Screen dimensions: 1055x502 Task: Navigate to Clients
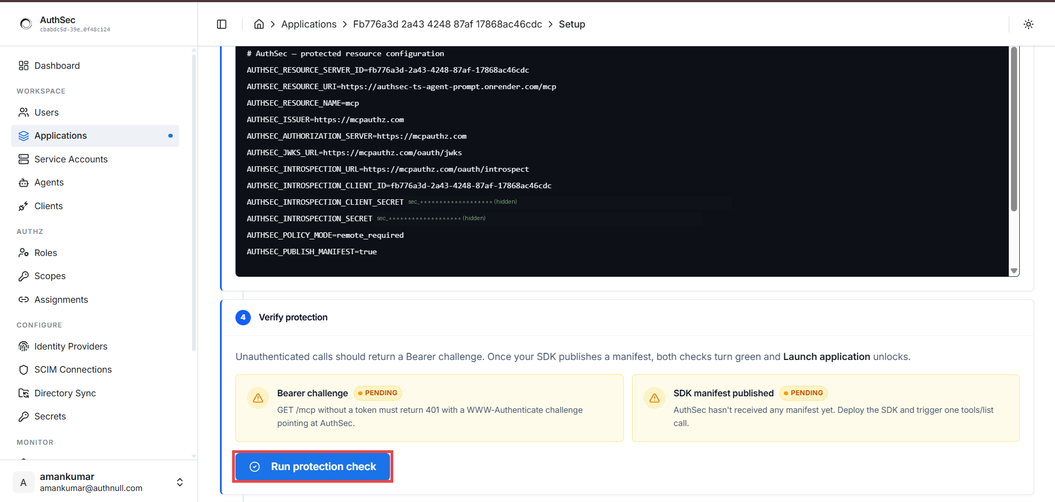[x=95, y=206]
